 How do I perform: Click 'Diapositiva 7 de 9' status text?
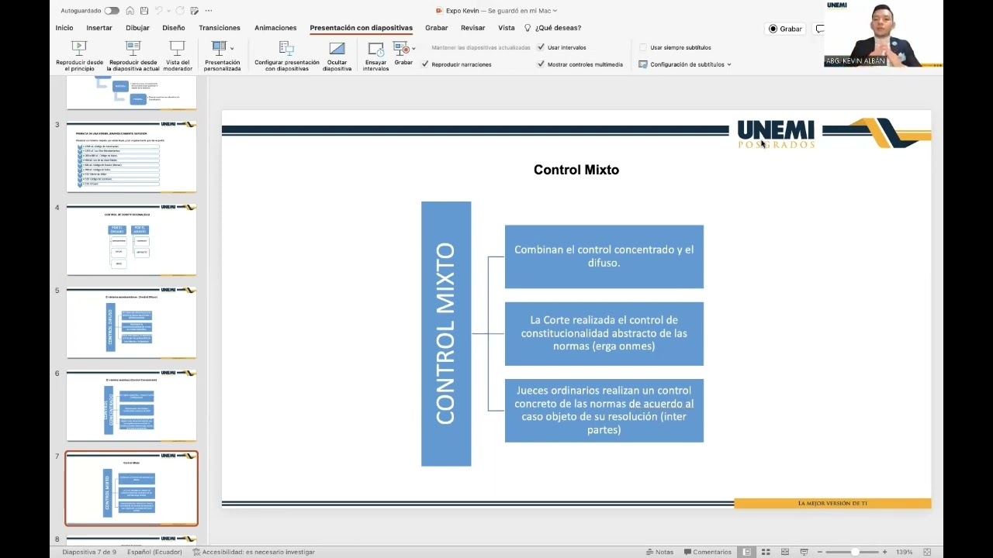(x=89, y=552)
